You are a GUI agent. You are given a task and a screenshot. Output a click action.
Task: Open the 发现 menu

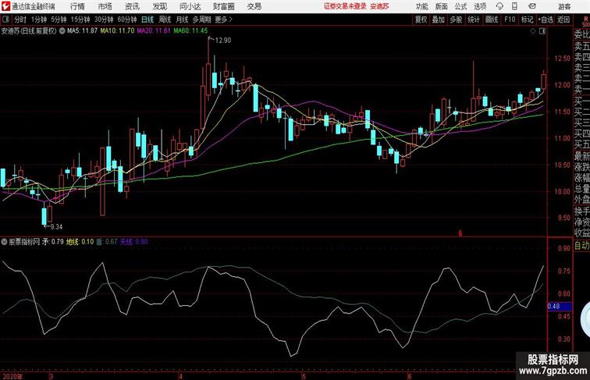159,6
